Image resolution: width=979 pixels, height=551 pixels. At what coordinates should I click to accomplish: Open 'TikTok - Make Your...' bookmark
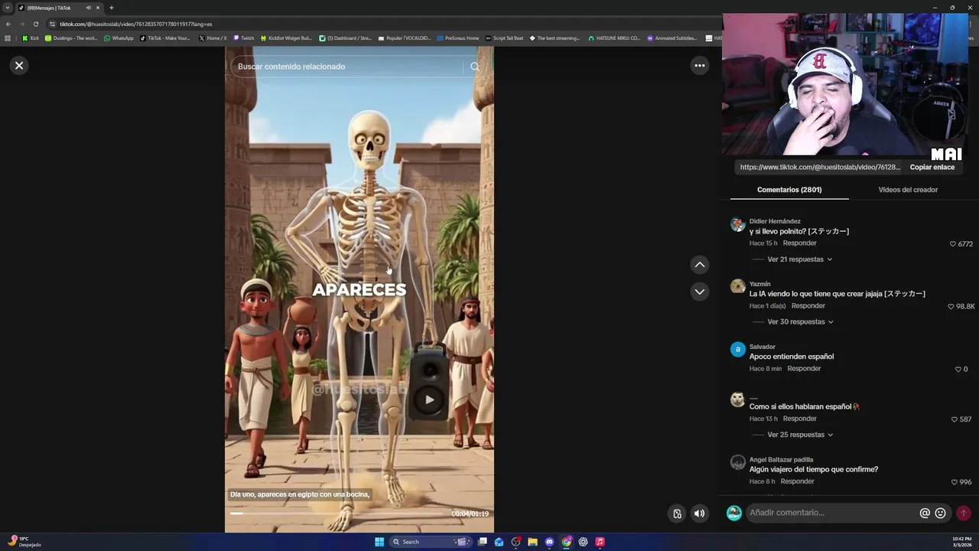[165, 38]
